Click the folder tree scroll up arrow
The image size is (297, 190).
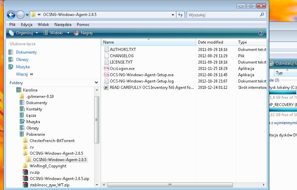[97, 90]
